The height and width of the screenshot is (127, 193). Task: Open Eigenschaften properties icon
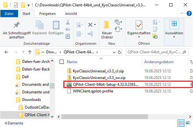(139, 25)
